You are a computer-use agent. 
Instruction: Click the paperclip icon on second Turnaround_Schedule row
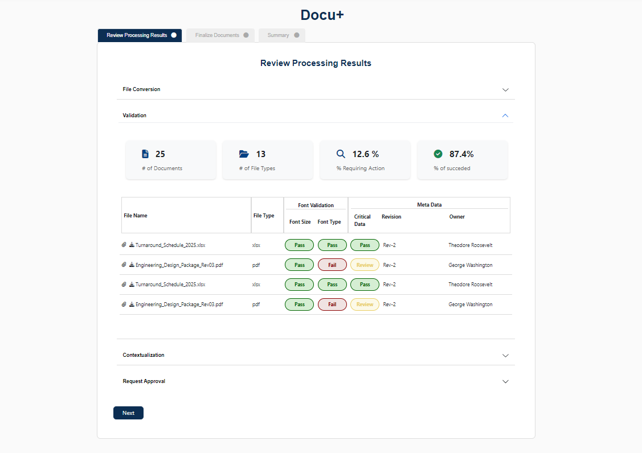[124, 284]
